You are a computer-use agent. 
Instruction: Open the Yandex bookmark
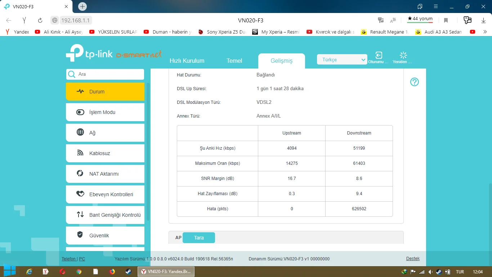18,32
